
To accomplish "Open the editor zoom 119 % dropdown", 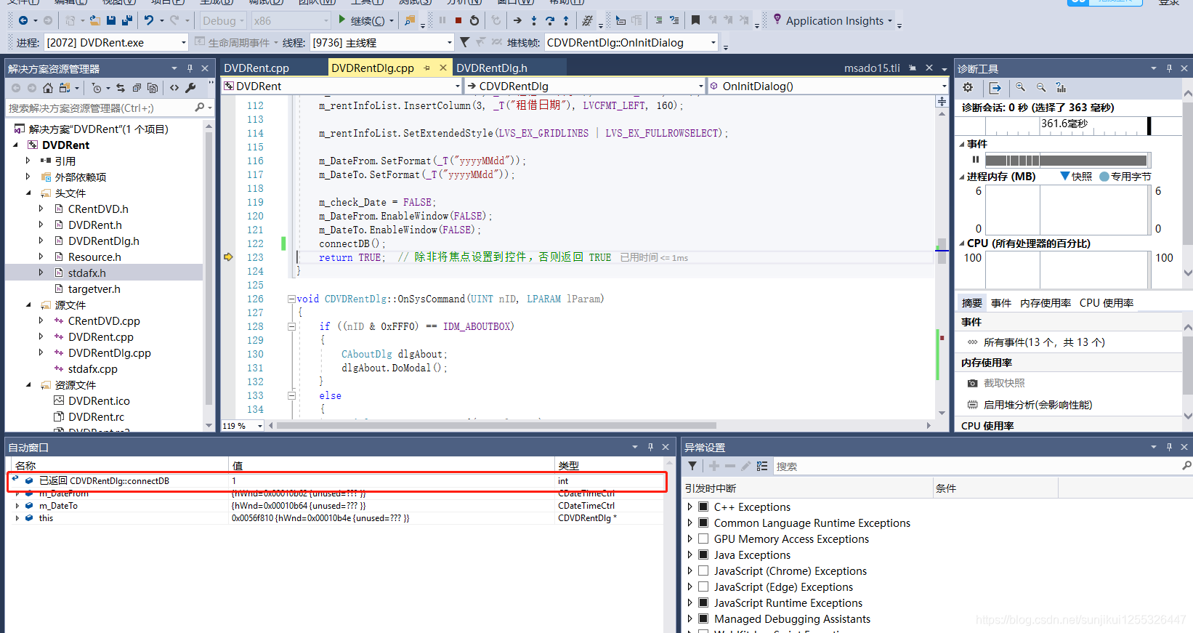I will pyautogui.click(x=243, y=425).
